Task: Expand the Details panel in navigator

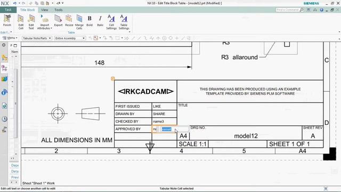Action: [x=15, y=171]
